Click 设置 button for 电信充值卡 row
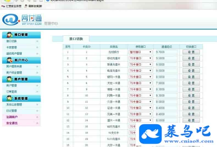This screenshot has width=217, height=147. point(191,71)
